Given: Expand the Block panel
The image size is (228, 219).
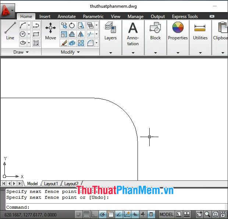Looking at the screenshot, I should [x=156, y=53].
